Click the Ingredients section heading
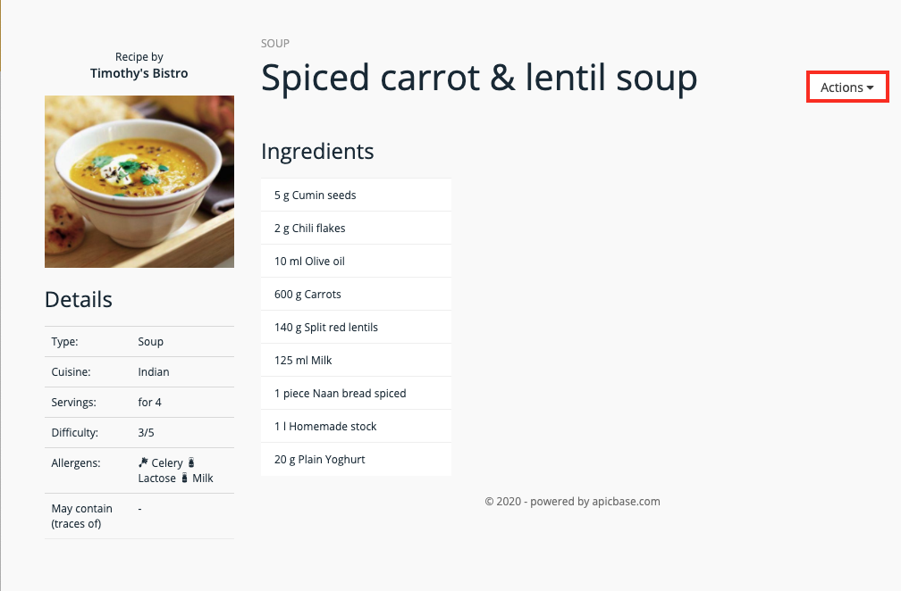Screen dimensions: 901x591 tap(317, 152)
